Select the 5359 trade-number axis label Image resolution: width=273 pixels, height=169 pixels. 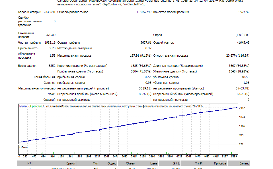234,156
